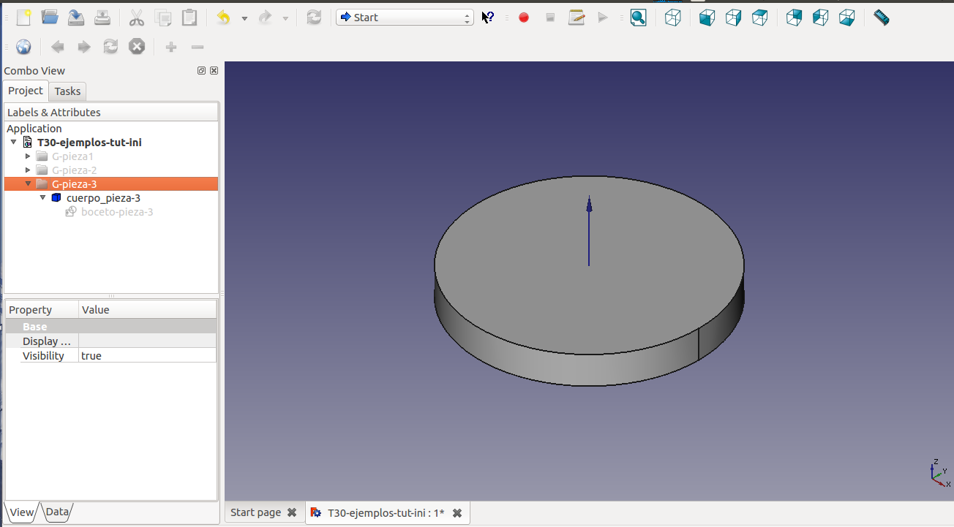Collapse the cuerpo_pieza-3 tree node
Image resolution: width=954 pixels, height=527 pixels.
pos(43,198)
